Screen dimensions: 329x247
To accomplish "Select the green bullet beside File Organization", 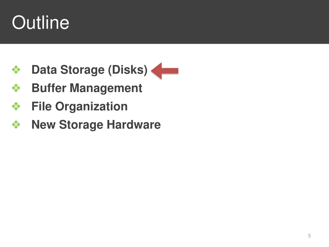I will coord(16,106).
